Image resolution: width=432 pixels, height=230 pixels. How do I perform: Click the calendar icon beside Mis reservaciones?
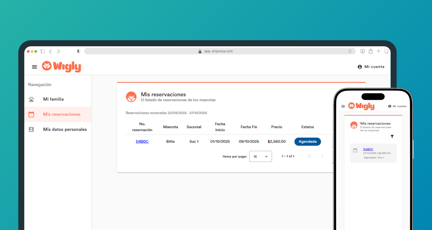[x=31, y=114]
